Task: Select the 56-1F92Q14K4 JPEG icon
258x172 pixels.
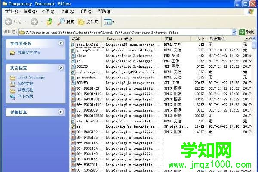Action: pos(73,88)
